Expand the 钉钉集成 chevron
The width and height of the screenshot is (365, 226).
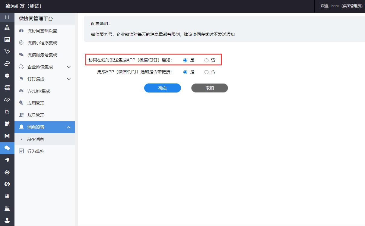coord(69,79)
